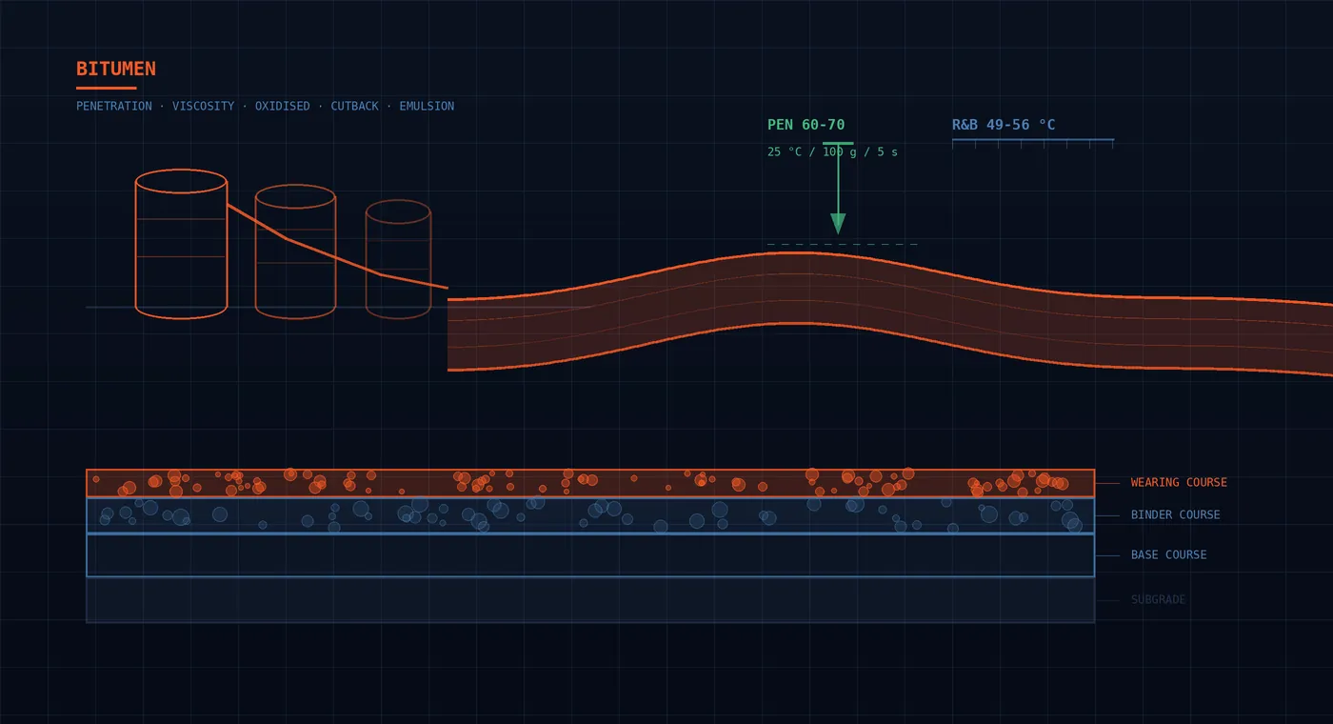Viewport: 1333px width, 724px height.
Task: Click the WEARING COURSE label
Action: tap(1179, 483)
